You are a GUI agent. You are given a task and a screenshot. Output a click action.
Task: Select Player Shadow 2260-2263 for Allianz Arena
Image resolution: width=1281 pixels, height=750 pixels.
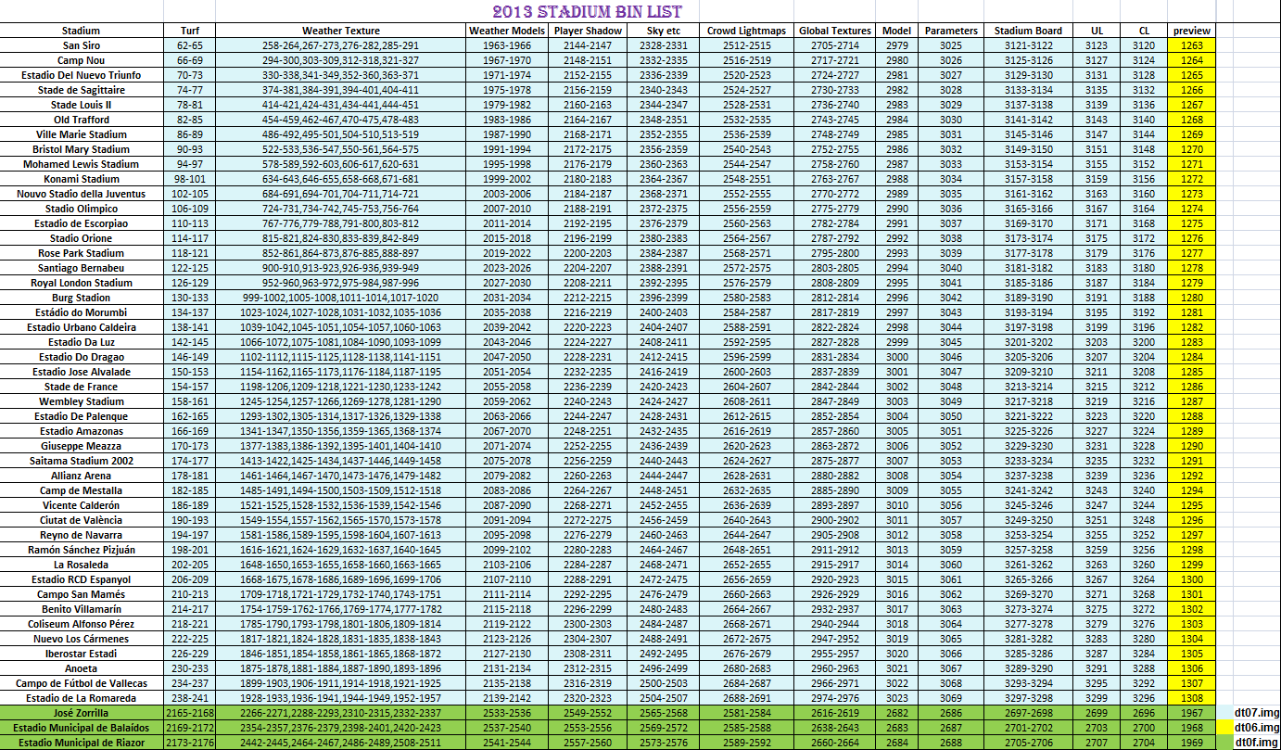point(588,476)
